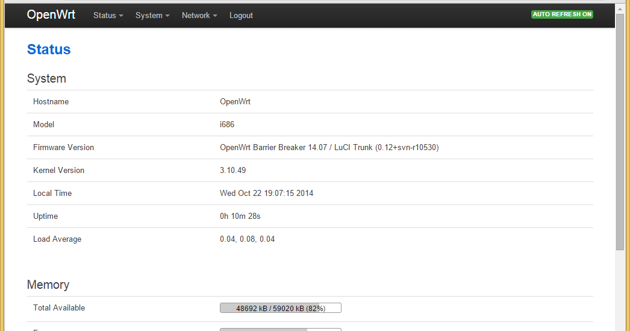This screenshot has height=331, width=630.
Task: Click the kernel value 3.10.49
Action: pos(232,171)
